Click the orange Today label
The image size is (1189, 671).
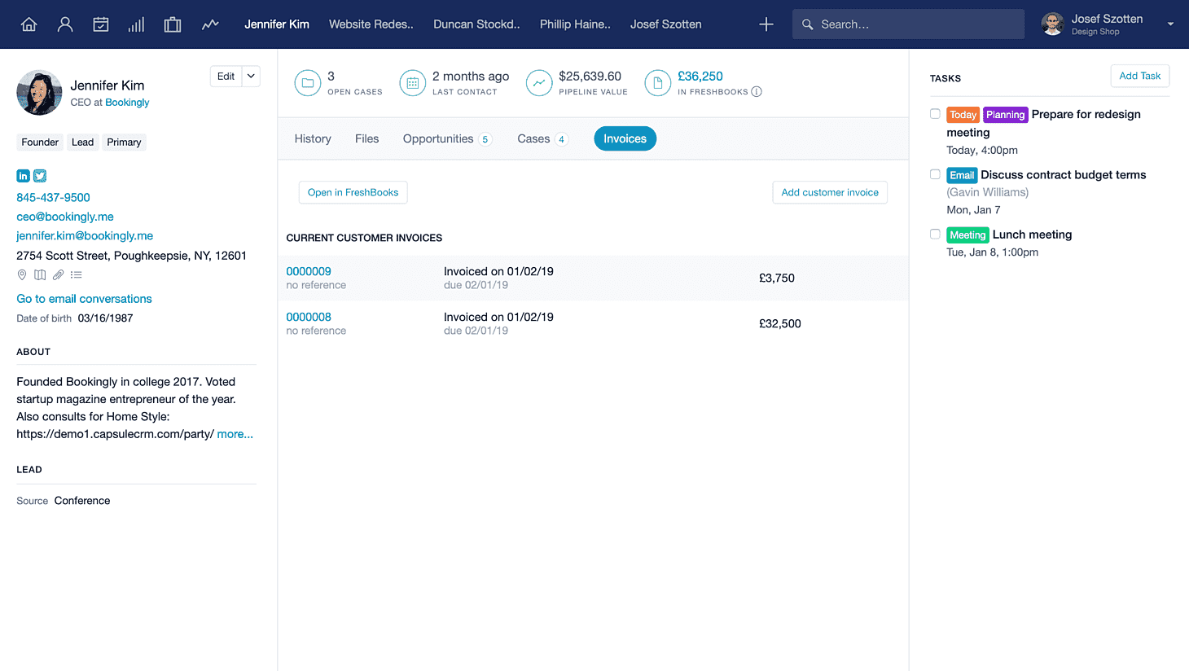(963, 115)
